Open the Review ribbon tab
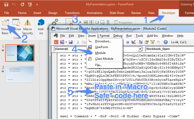 tap(136, 13)
